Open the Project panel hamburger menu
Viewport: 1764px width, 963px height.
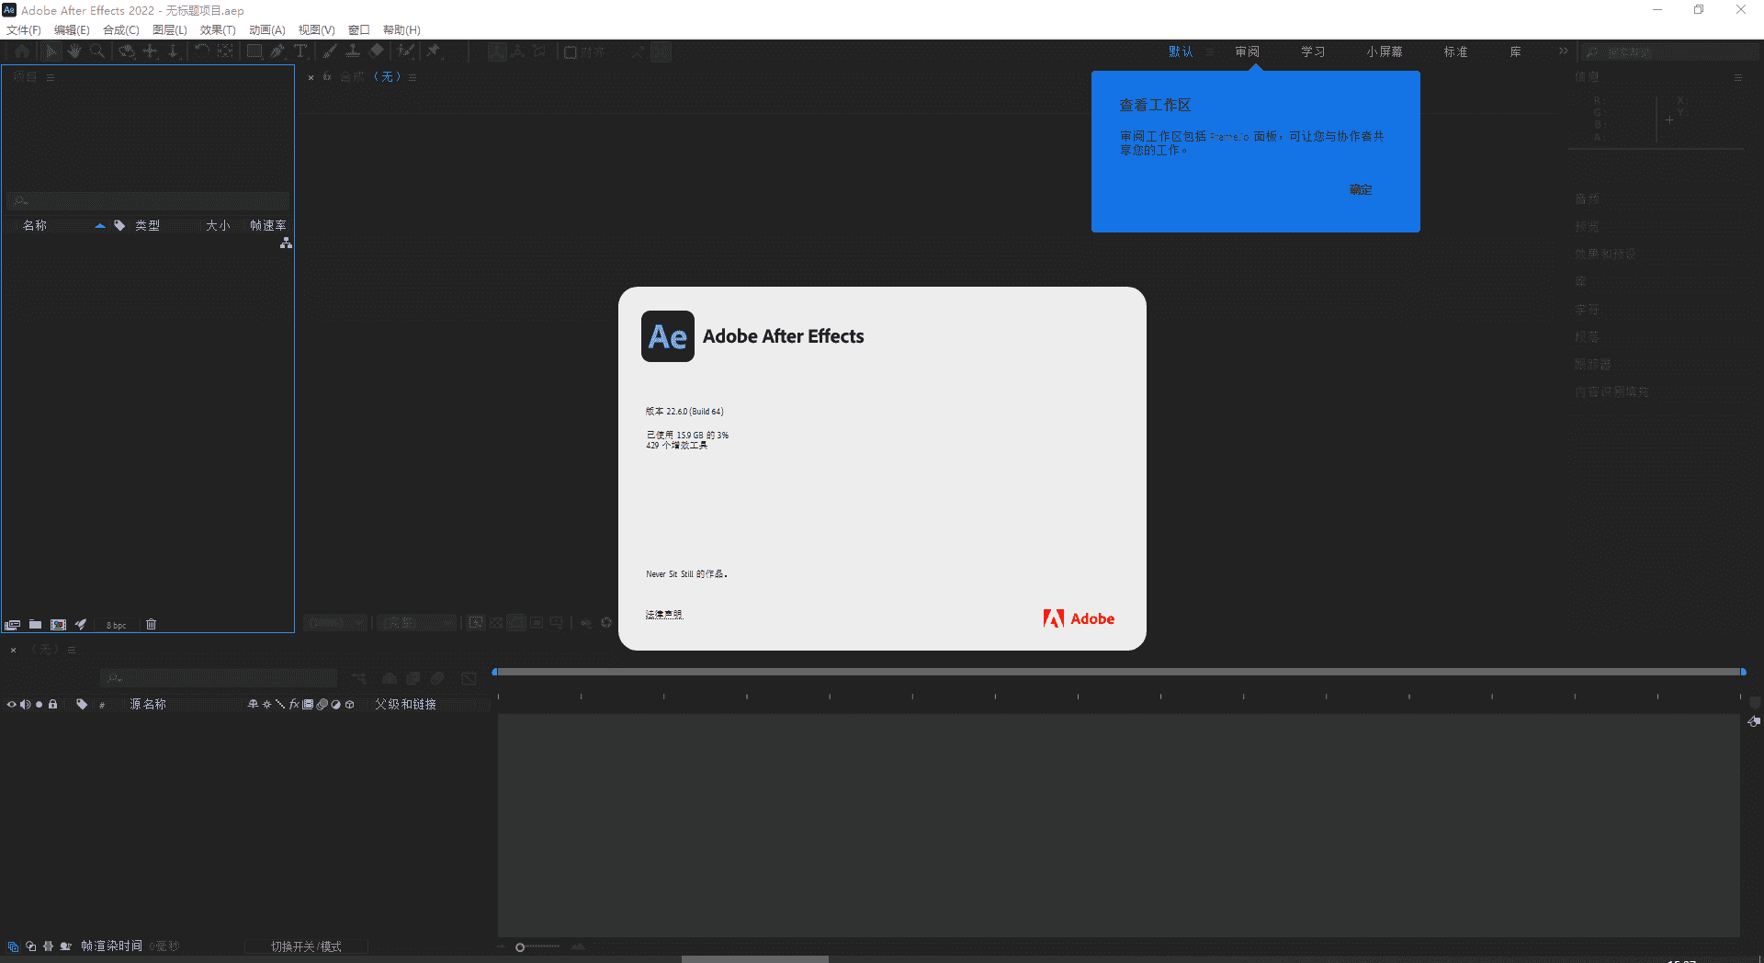click(51, 77)
